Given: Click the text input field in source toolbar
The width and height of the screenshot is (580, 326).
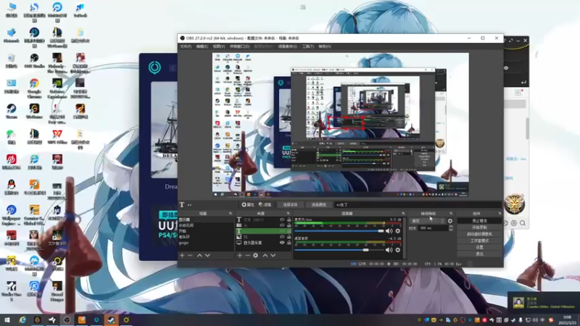Looking at the screenshot, I should tap(418, 204).
